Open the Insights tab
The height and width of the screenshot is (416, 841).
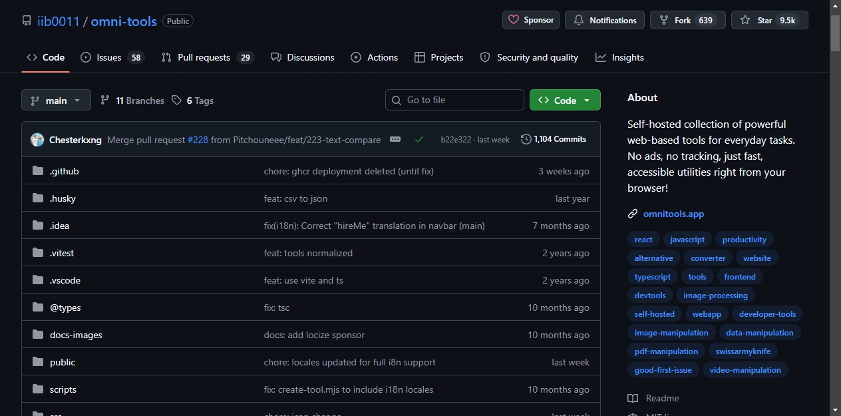point(620,57)
